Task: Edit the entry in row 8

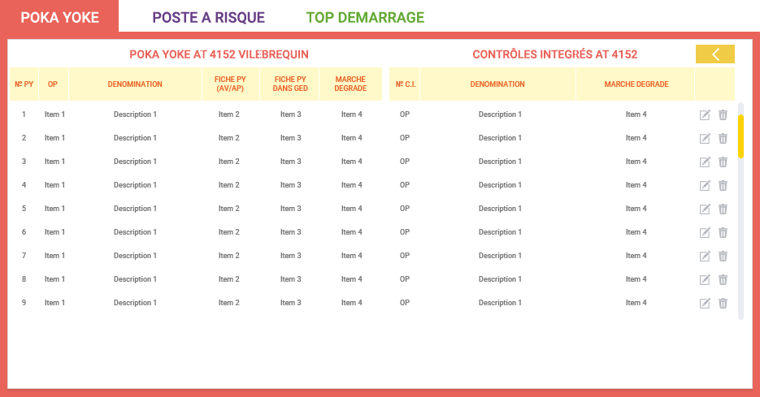Action: click(x=705, y=280)
